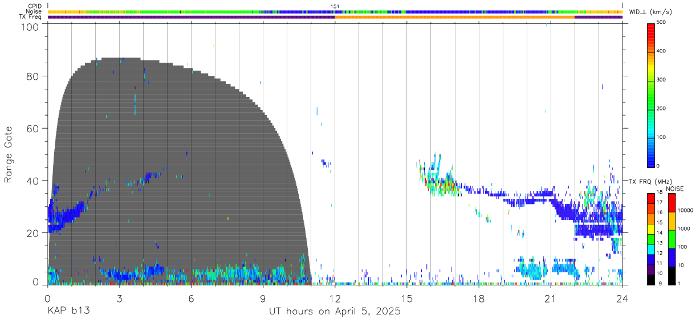Click the green section of width colorbar
The width and height of the screenshot is (700, 323).
pos(650,100)
